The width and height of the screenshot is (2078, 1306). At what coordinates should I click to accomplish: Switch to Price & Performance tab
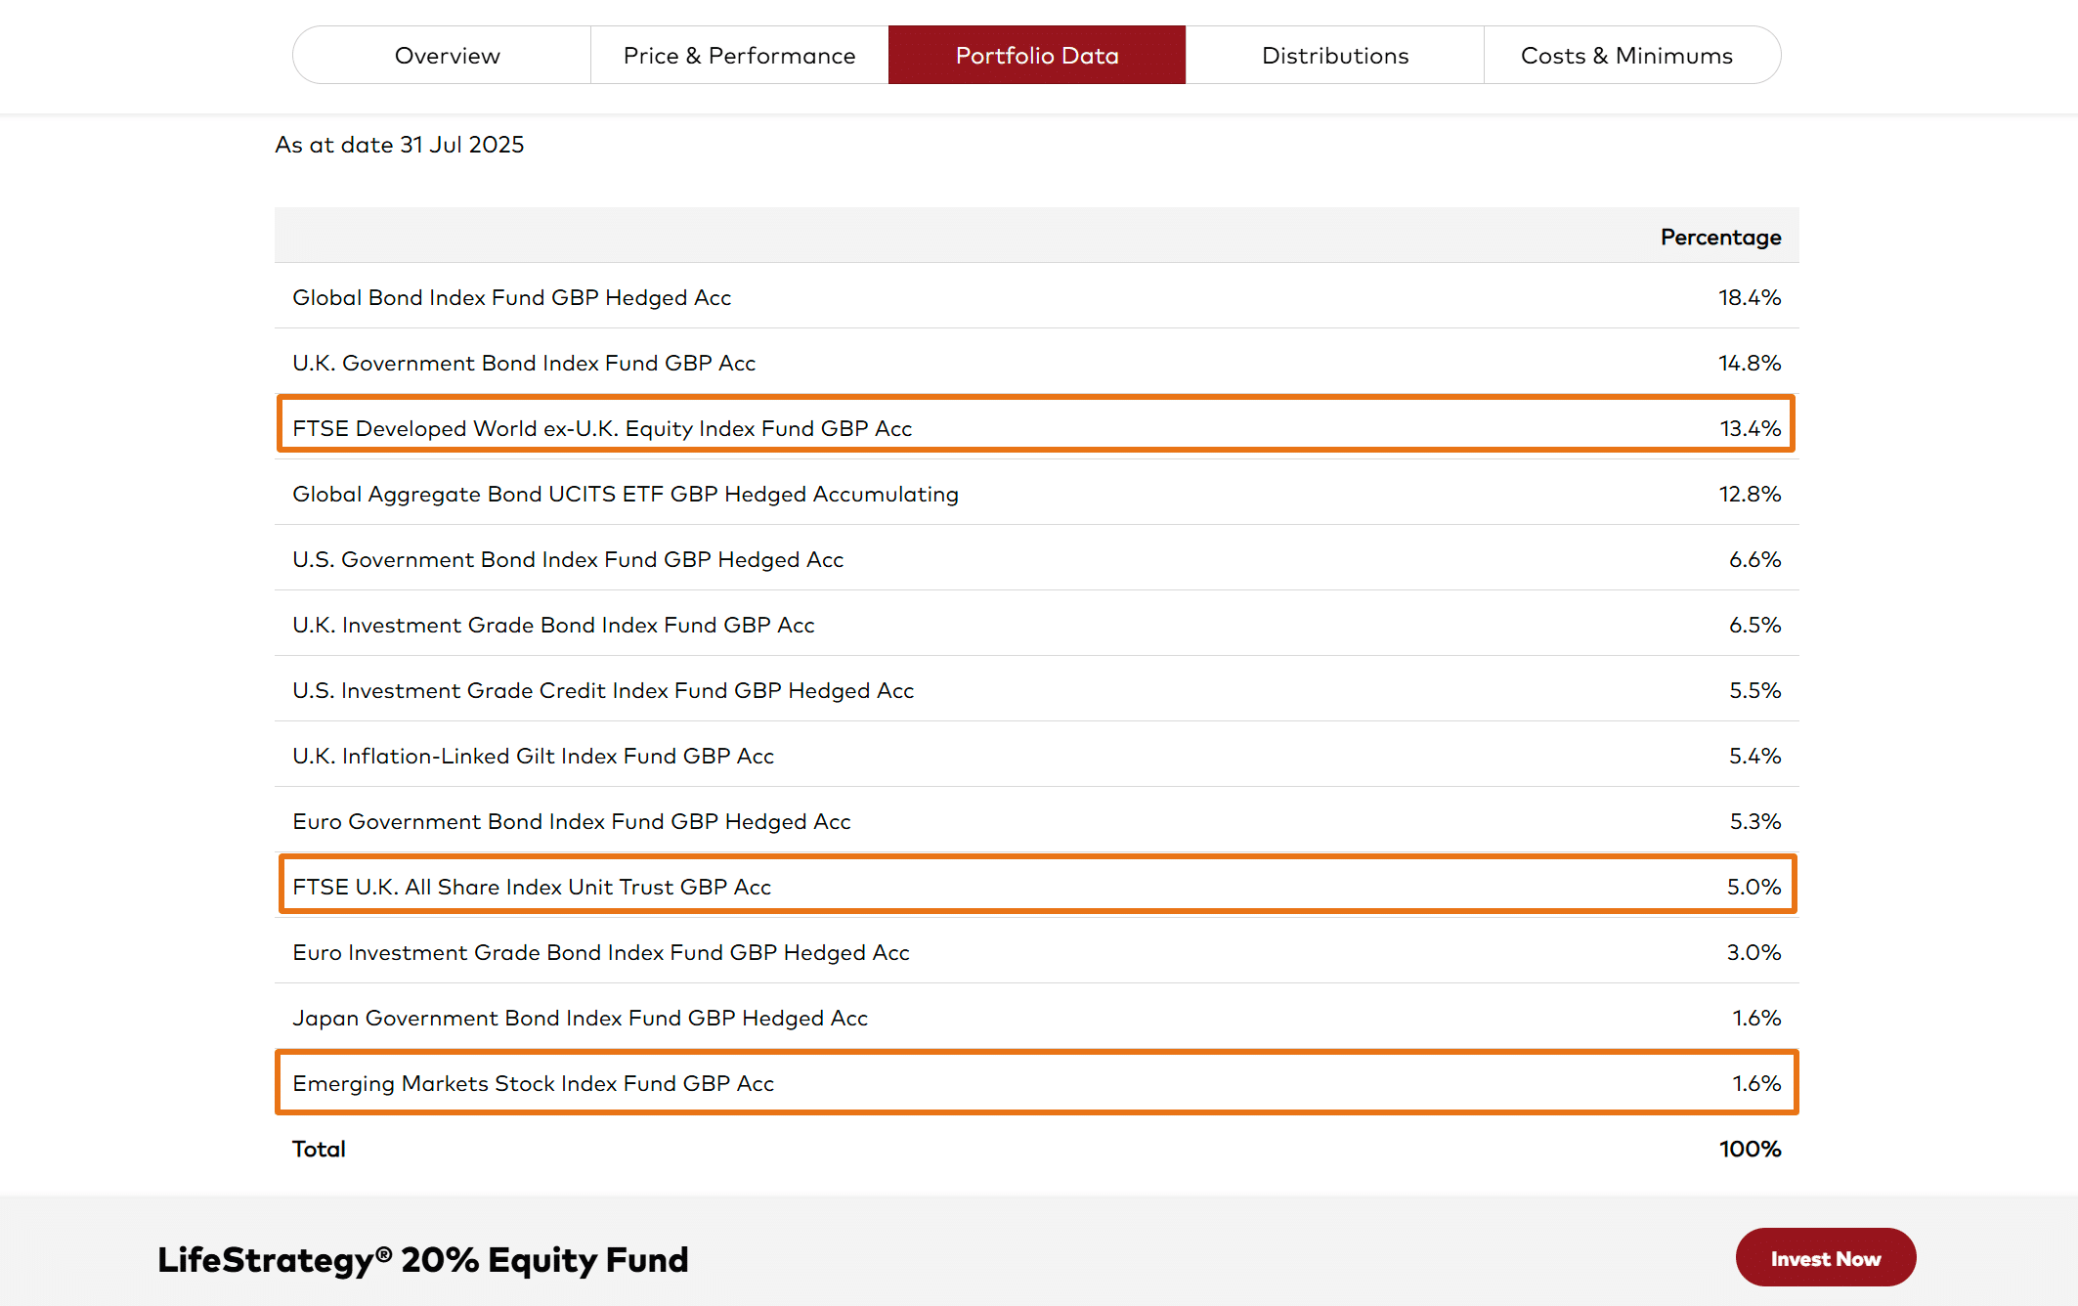740,55
